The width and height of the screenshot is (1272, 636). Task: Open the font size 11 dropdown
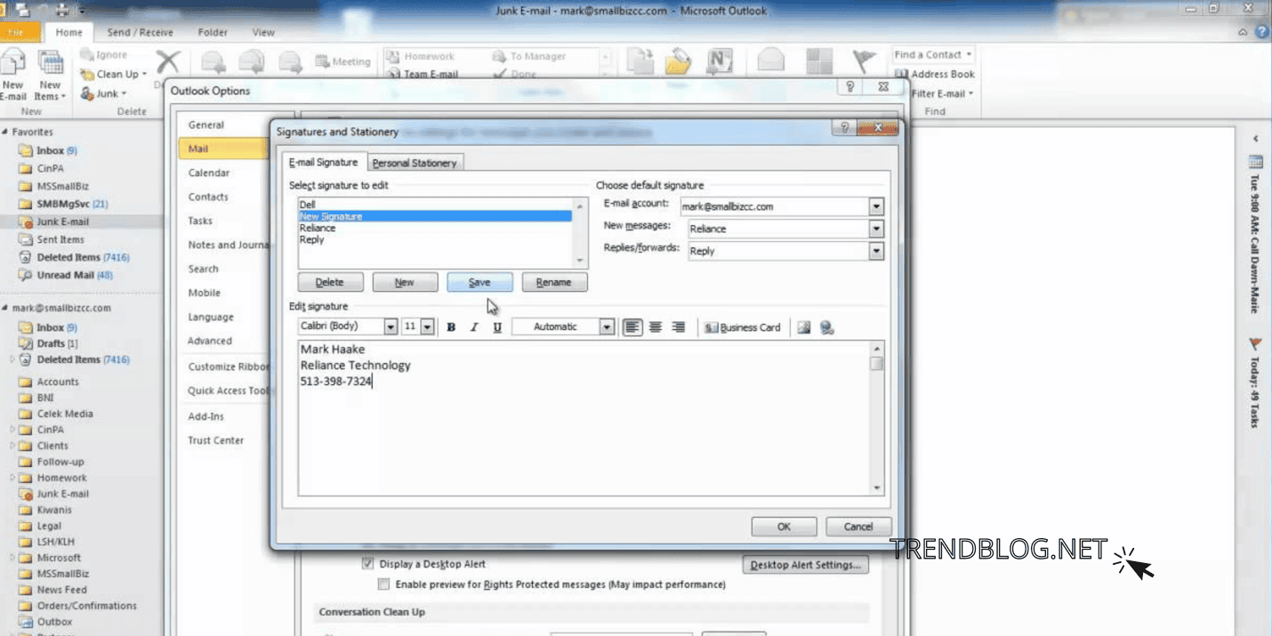pos(427,326)
